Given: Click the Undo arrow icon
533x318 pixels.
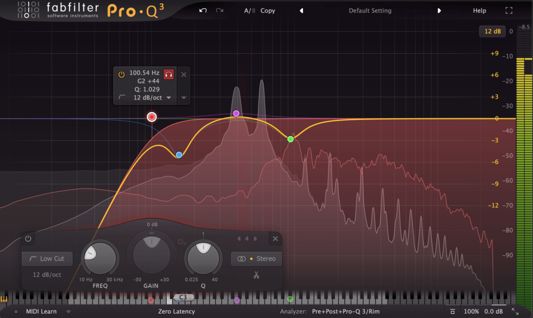Looking at the screenshot, I should click(x=203, y=11).
